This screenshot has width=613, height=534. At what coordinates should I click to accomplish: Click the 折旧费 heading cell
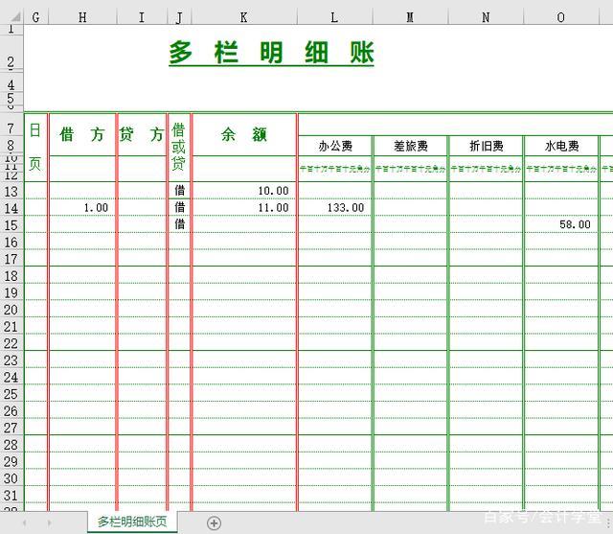486,147
